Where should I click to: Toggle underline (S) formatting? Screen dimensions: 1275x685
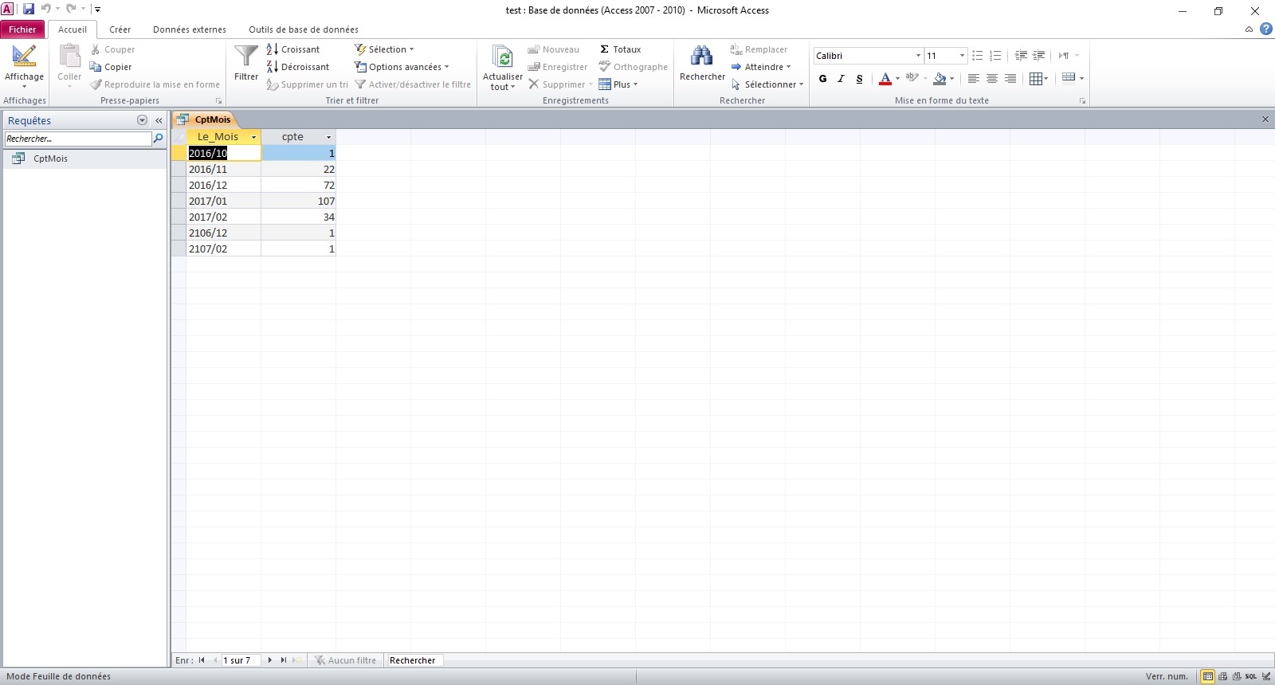[860, 78]
